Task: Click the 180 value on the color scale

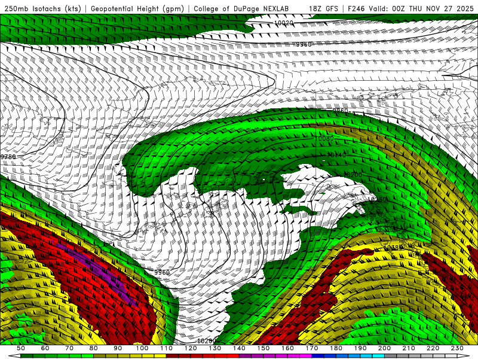Action: pyautogui.click(x=336, y=348)
